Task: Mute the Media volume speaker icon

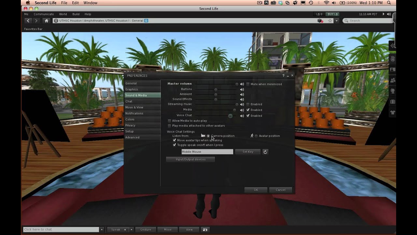Action: pyautogui.click(x=242, y=110)
